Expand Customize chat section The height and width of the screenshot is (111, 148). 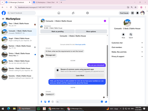pos(127,43)
